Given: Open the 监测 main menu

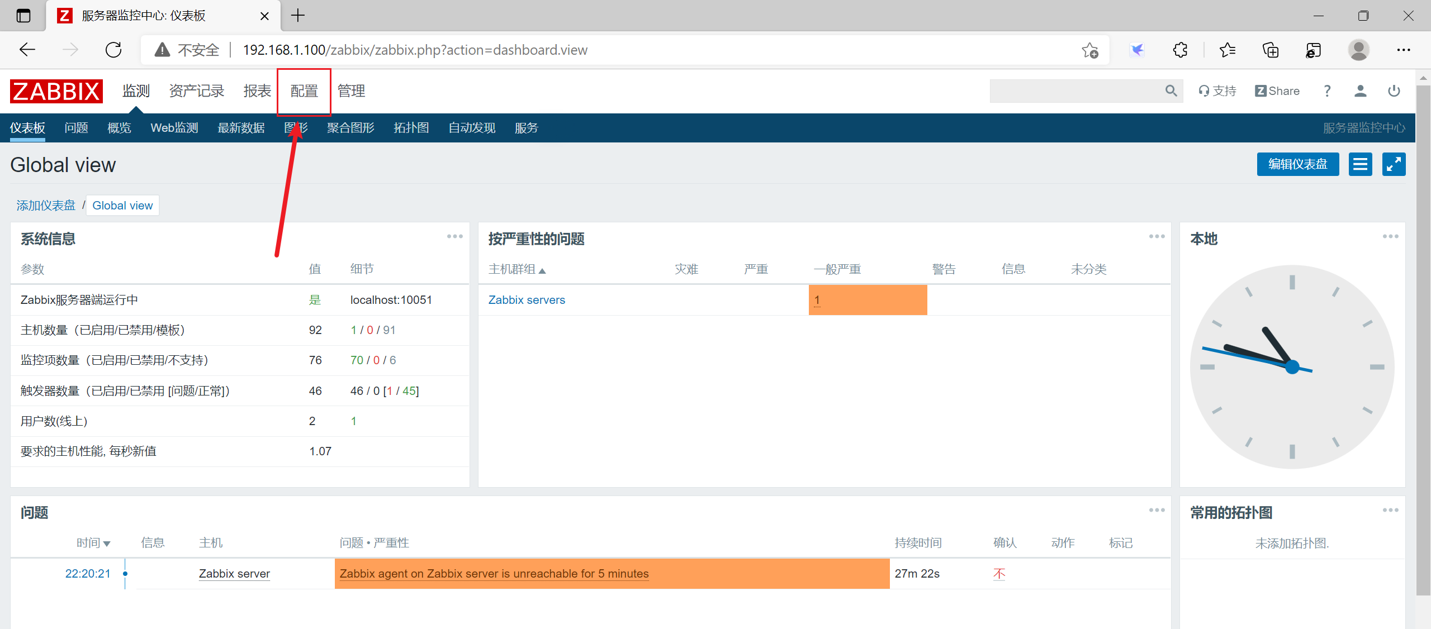Looking at the screenshot, I should (x=136, y=91).
